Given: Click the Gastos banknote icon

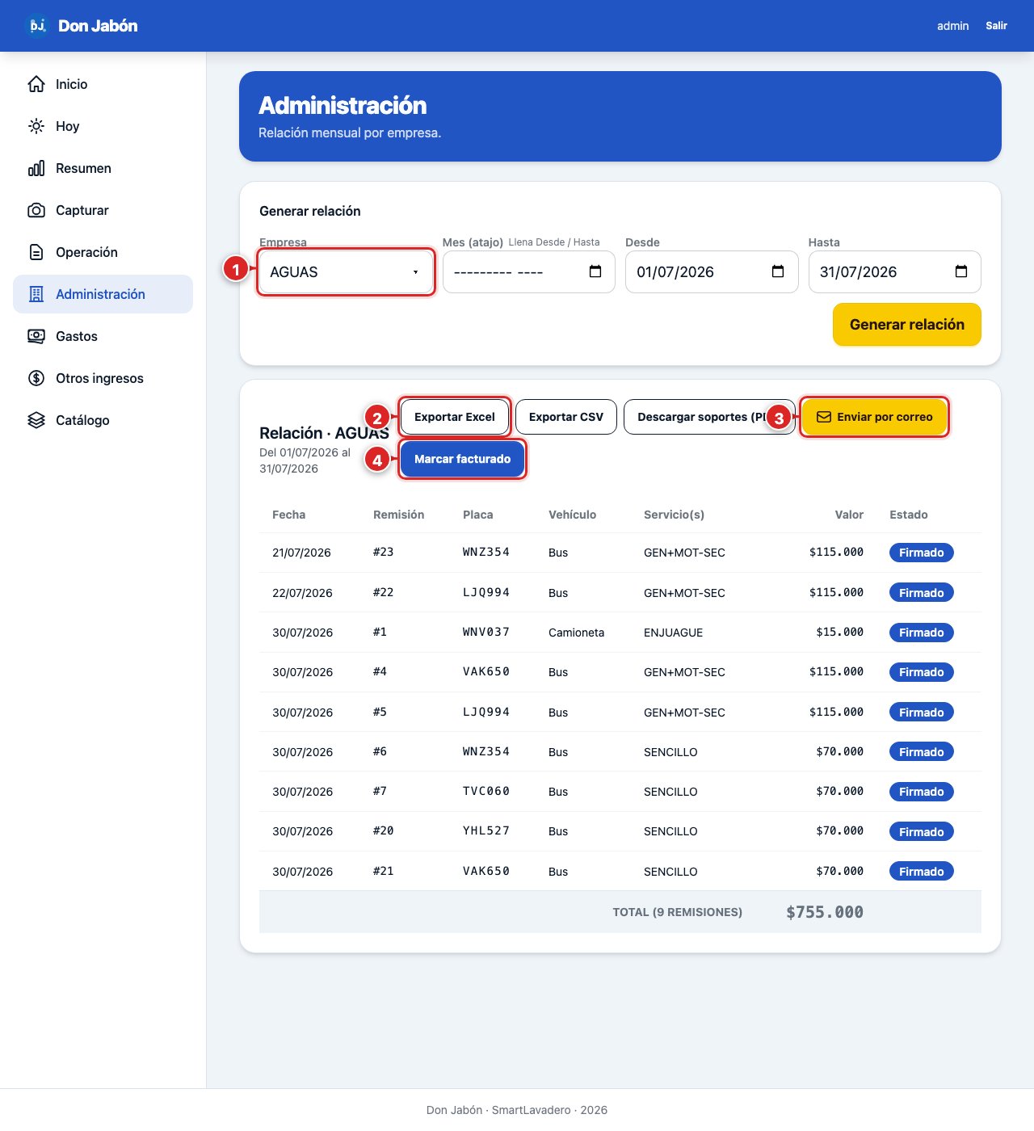Looking at the screenshot, I should tap(36, 336).
